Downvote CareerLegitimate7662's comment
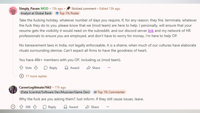Image resolution: width=200 pixels, height=113 pixels. click(x=35, y=107)
